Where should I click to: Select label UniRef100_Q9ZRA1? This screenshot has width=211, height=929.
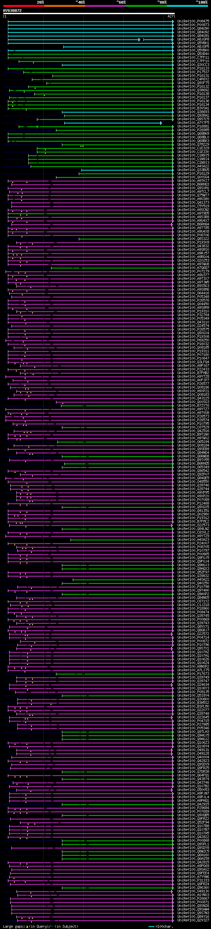(193, 115)
